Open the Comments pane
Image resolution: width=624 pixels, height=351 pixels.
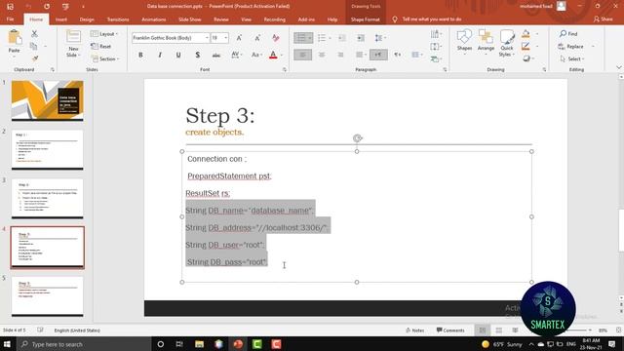450,331
